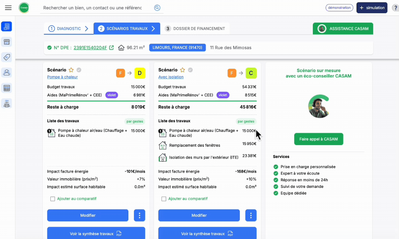
Task: Switch to the Diagnostic step tab
Action: [x=69, y=29]
